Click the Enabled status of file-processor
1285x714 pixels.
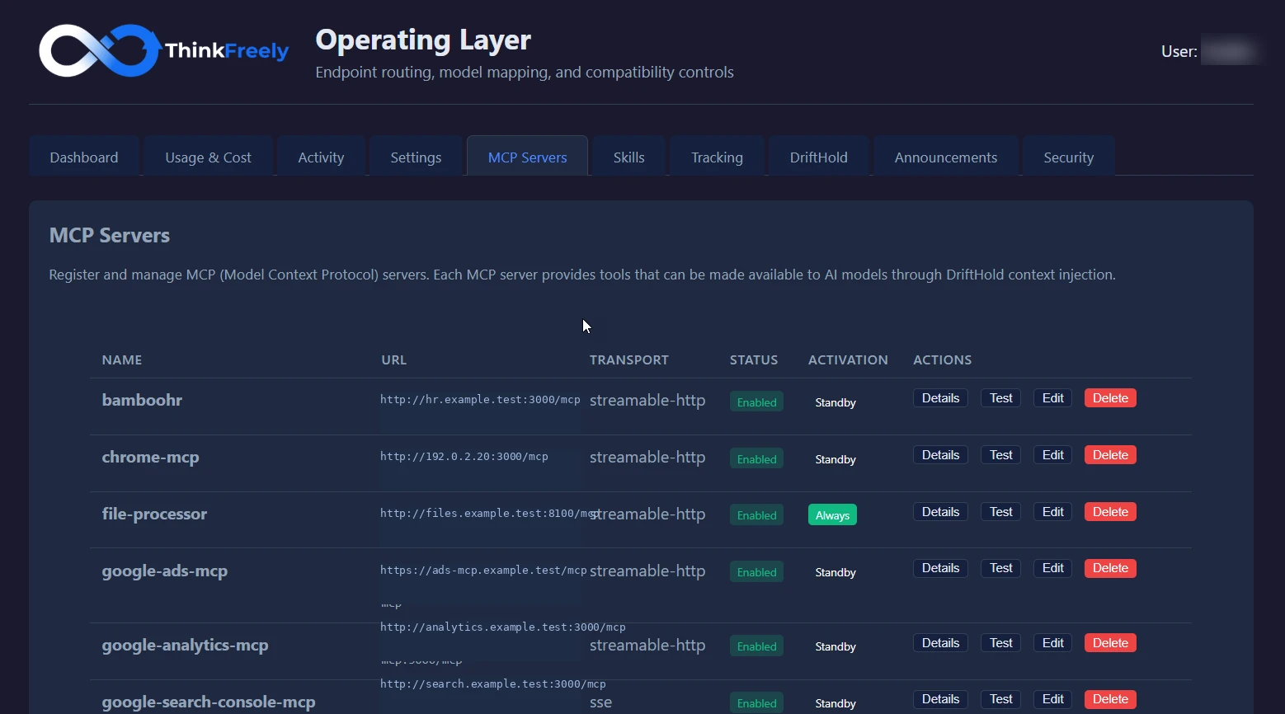pyautogui.click(x=756, y=515)
